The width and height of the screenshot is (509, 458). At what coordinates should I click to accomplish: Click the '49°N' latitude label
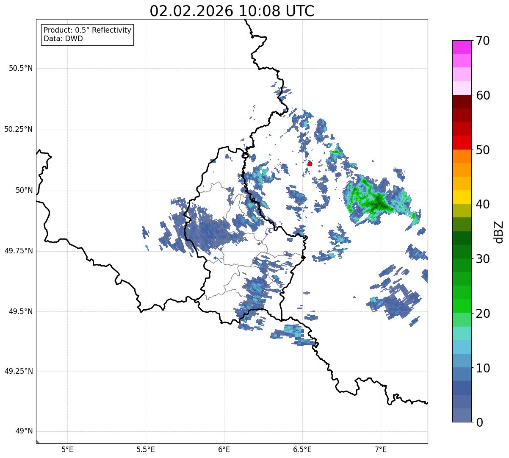[x=24, y=431]
